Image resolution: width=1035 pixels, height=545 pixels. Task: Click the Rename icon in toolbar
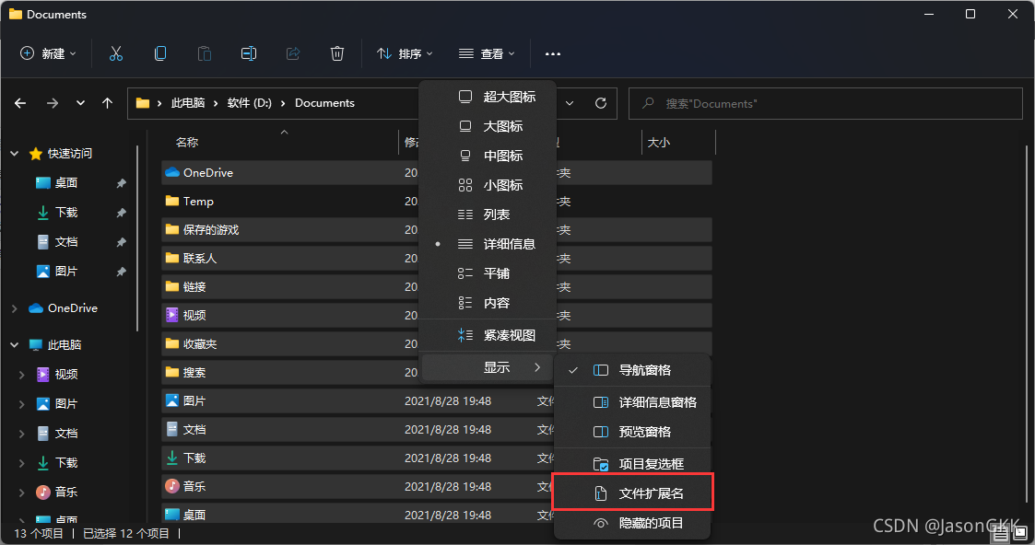click(248, 54)
